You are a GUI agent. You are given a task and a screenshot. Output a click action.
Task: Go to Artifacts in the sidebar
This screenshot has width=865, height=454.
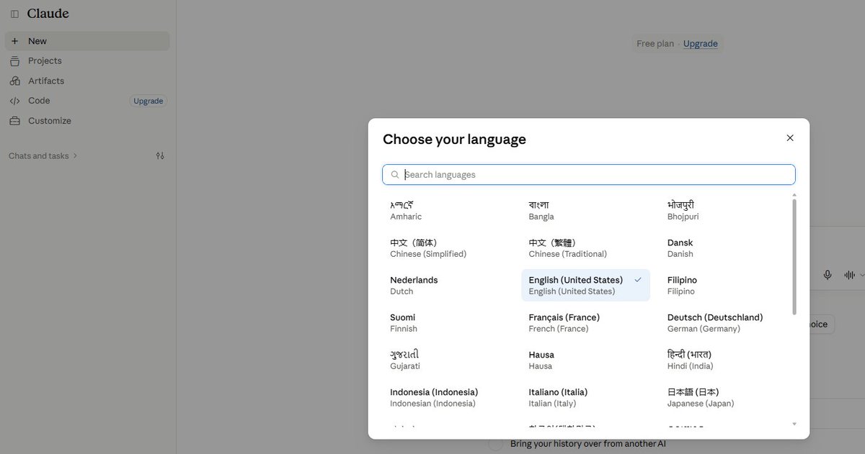(x=87, y=81)
